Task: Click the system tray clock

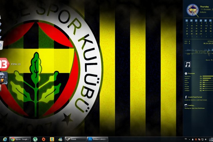Action: tap(211, 139)
